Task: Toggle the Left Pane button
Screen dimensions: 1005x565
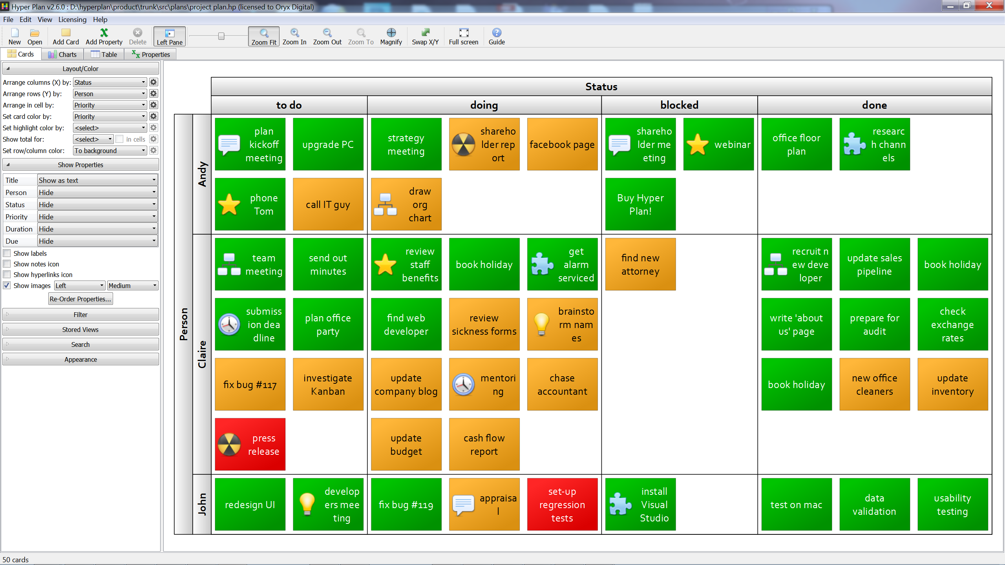Action: [x=170, y=36]
